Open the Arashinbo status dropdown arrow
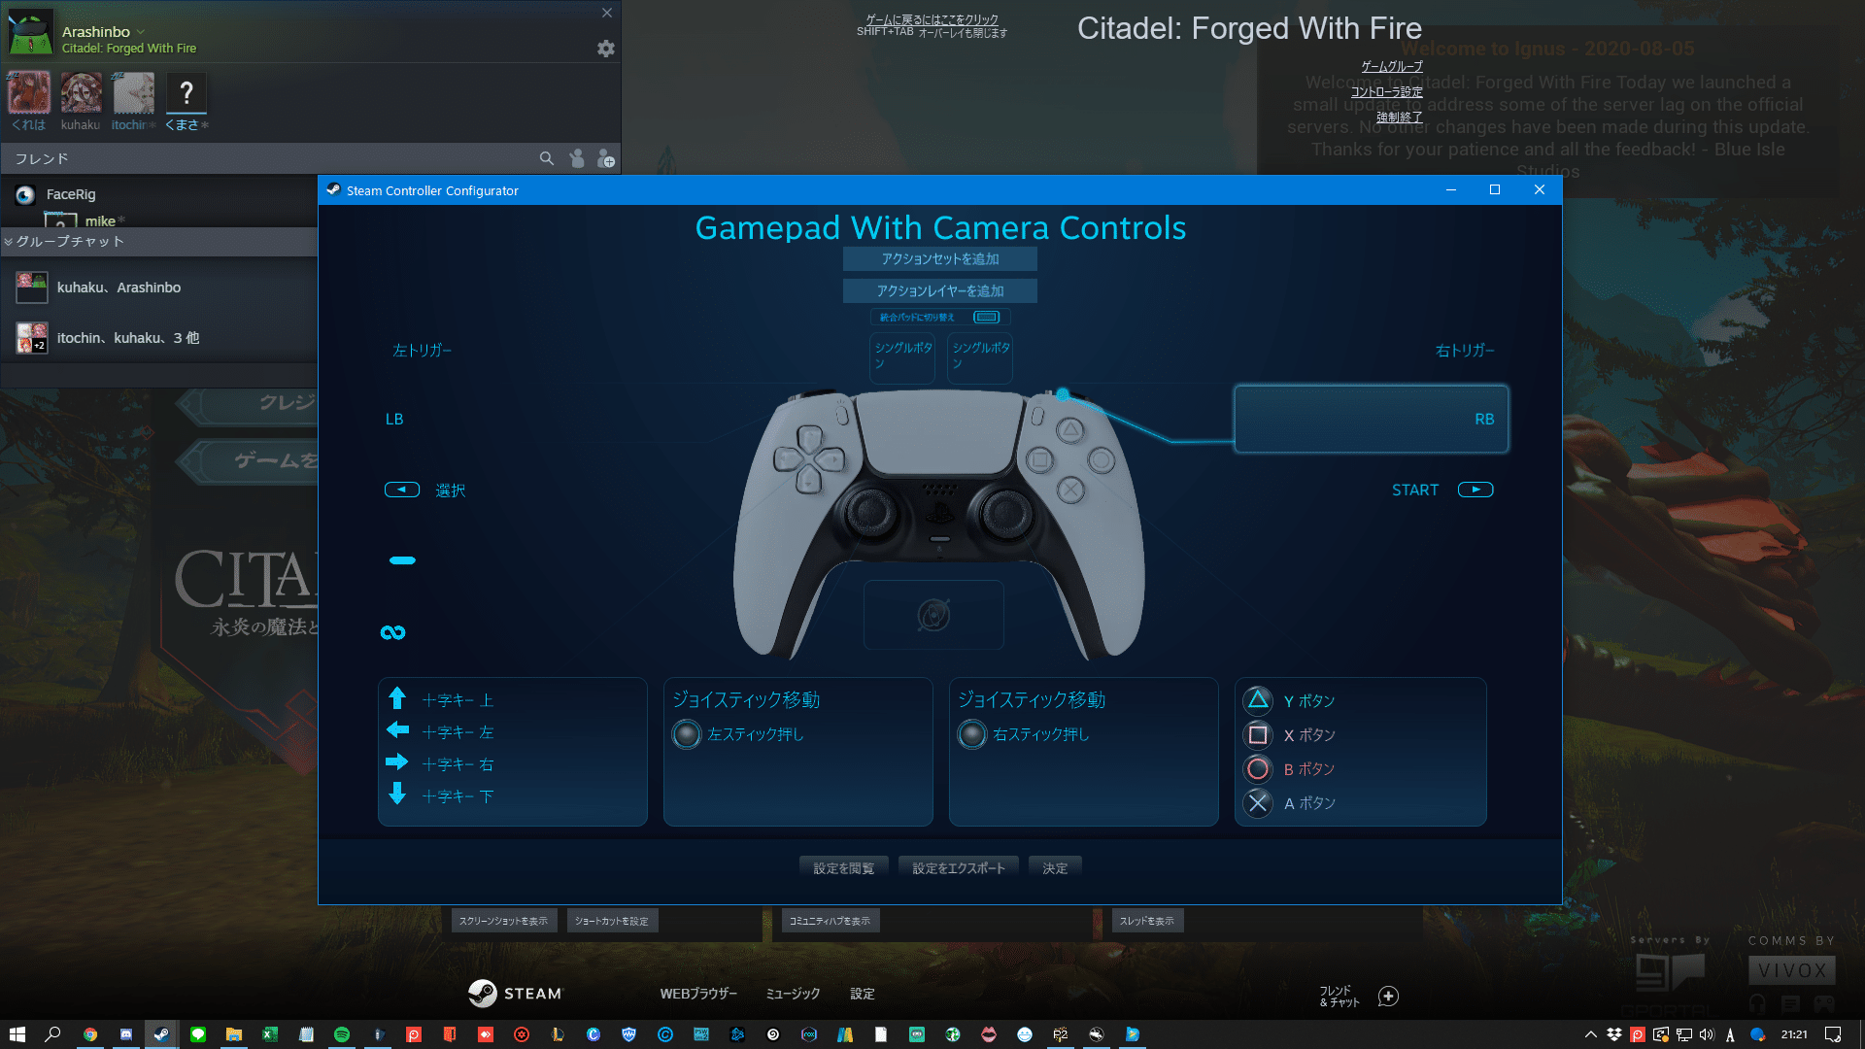The image size is (1865, 1049). point(141,32)
